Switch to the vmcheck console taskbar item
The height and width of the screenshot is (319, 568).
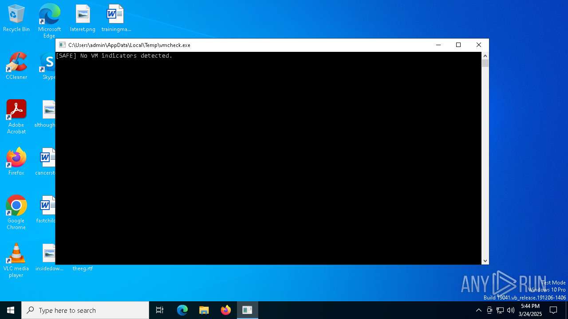coord(248,310)
